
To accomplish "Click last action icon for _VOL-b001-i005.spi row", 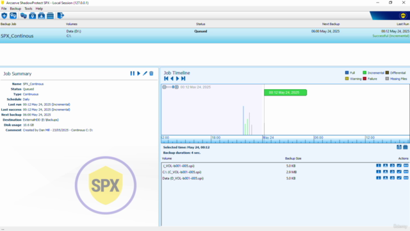I will 406,166.
